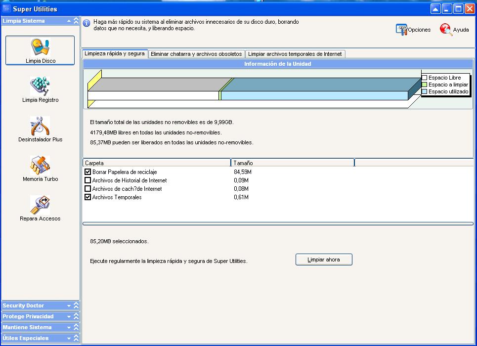
Task: Click the small down arrow on Protege Privacidad
Action: pos(69,316)
